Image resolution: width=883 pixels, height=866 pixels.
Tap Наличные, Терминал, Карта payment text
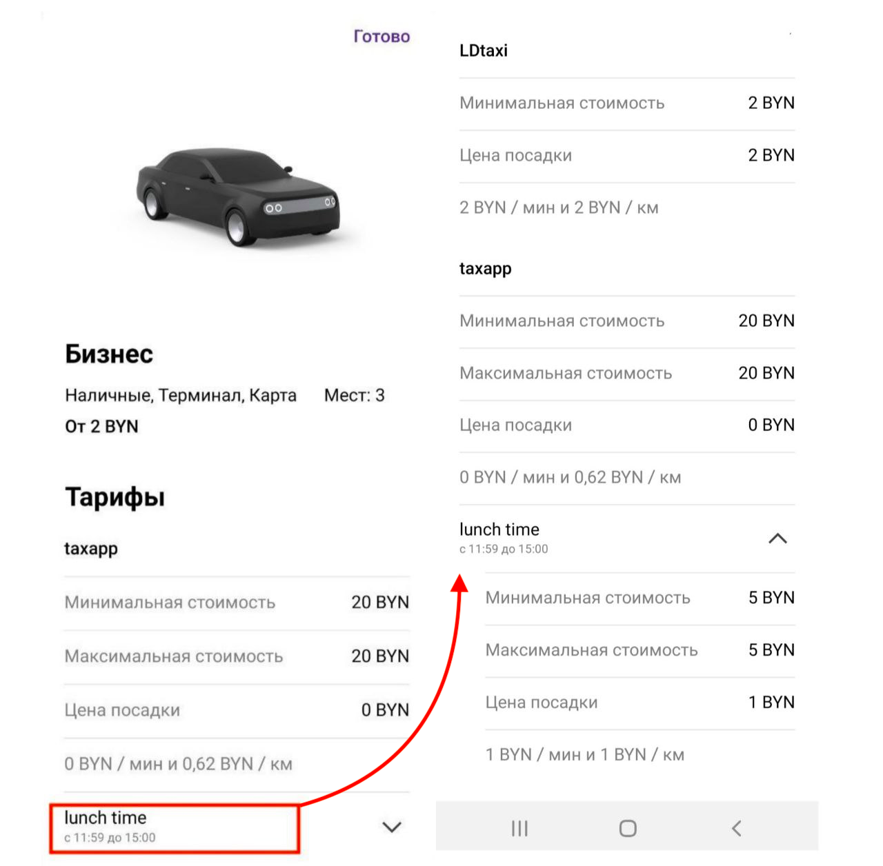point(181,396)
